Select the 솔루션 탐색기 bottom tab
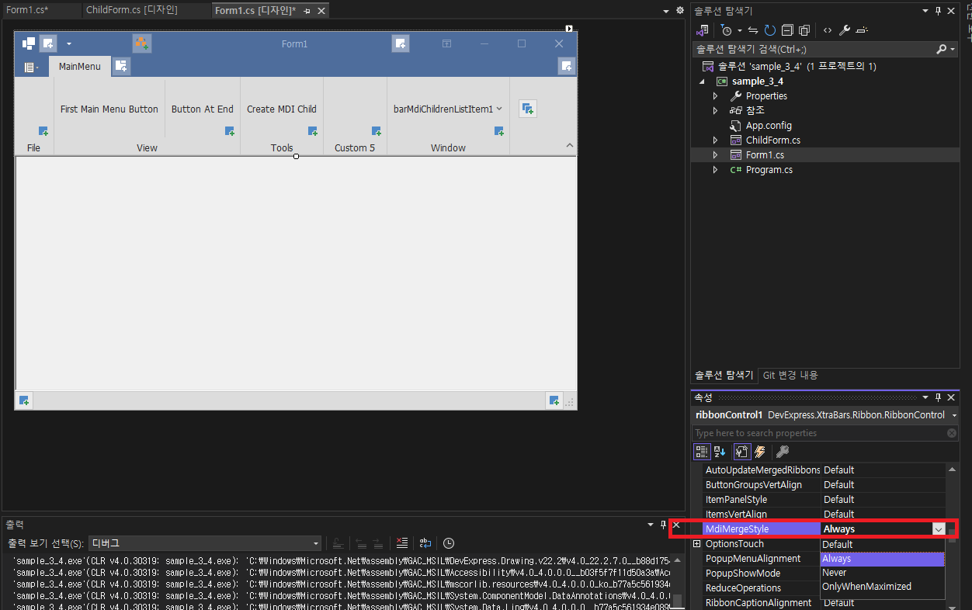This screenshot has height=610, width=972. [724, 375]
